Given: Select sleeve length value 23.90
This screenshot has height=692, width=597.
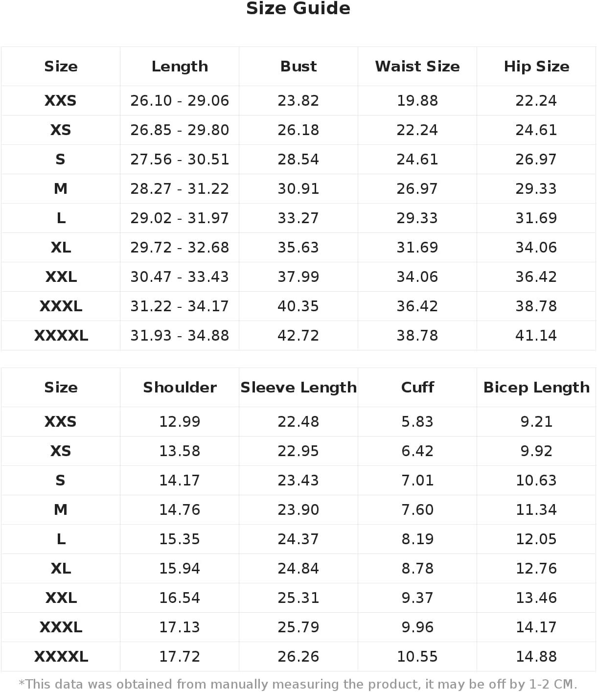Looking at the screenshot, I should (x=298, y=510).
